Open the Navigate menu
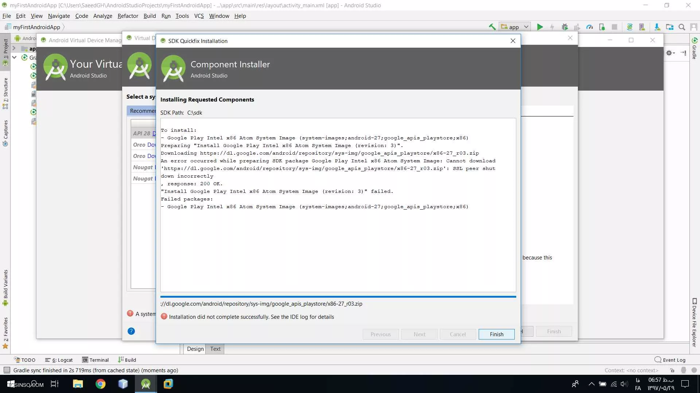This screenshot has height=393, width=700. [x=59, y=16]
